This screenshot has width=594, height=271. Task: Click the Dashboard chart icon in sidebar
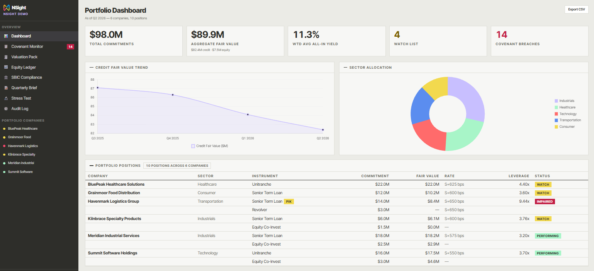6,36
